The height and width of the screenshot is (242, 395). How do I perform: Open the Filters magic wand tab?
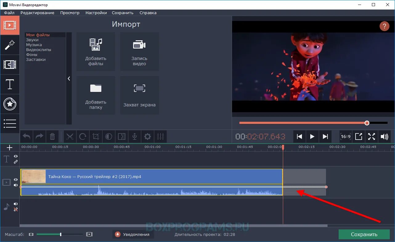click(10, 45)
